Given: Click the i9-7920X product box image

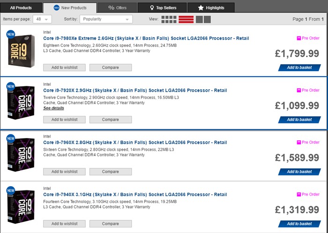Looking at the screenshot, I should 21,102.
